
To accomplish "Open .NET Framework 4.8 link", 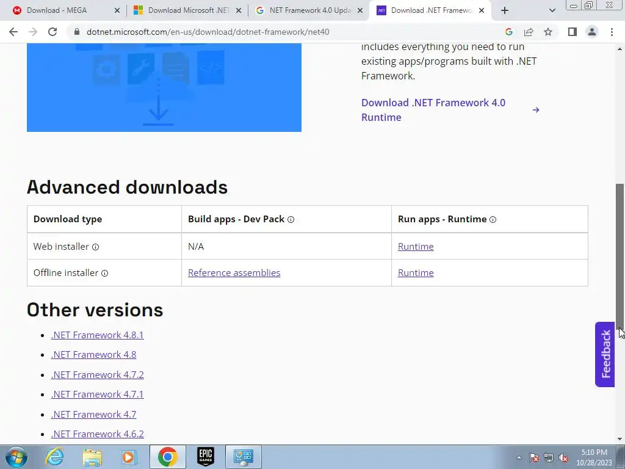I will [x=93, y=355].
